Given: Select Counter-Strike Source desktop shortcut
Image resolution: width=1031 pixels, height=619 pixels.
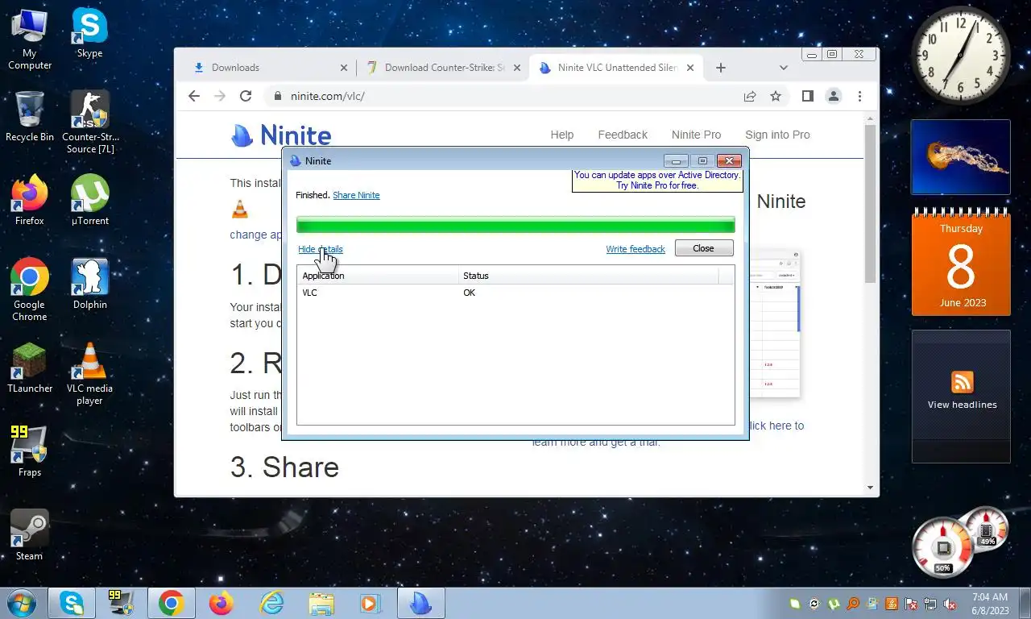Looking at the screenshot, I should tap(92, 122).
